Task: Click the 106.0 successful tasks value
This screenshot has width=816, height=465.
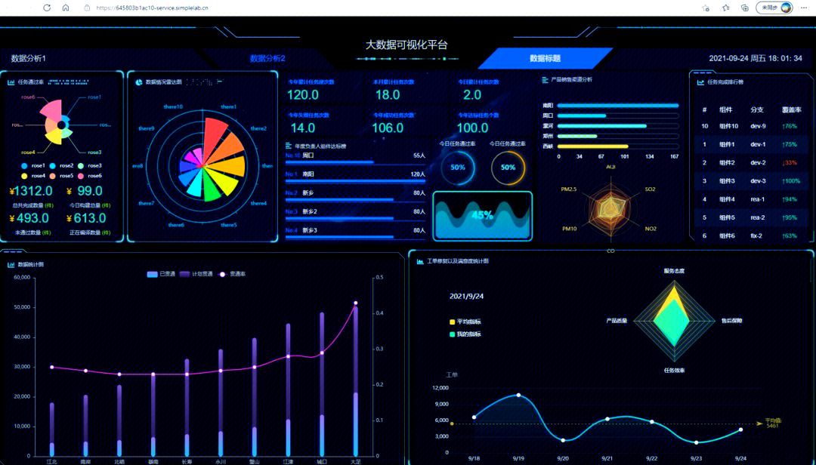Action: click(388, 128)
